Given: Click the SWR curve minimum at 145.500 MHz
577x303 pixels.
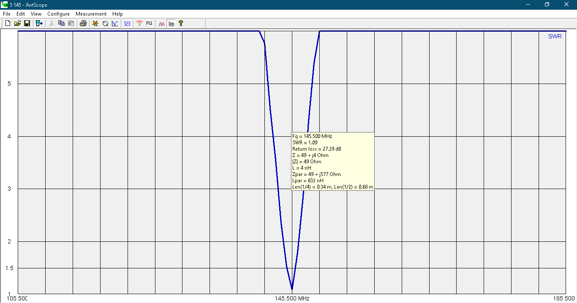Looking at the screenshot, I should [x=292, y=289].
